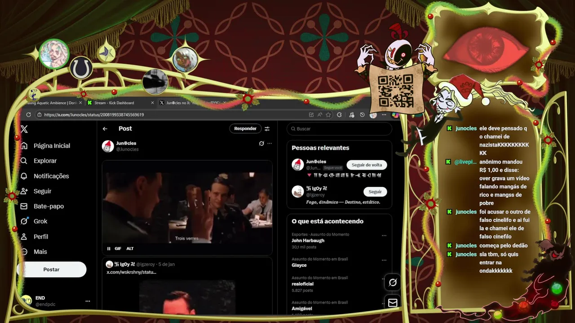
Task: Click the GIF label badge
Action: click(x=118, y=249)
